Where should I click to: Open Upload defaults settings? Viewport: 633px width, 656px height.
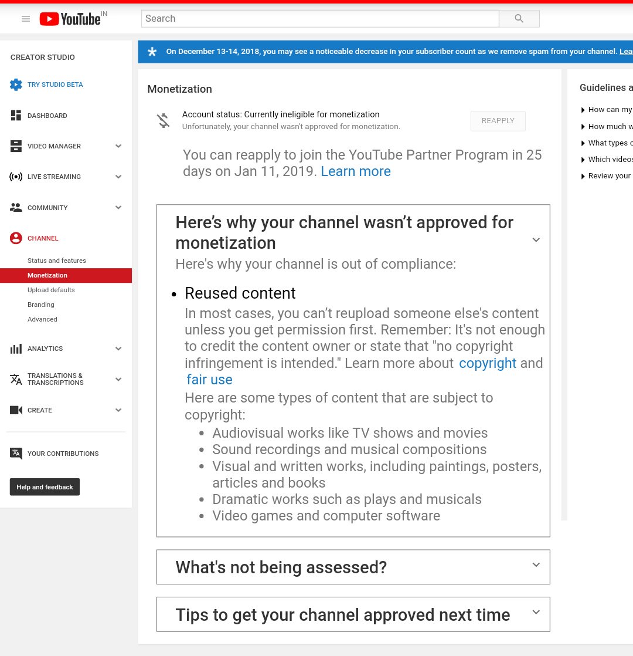click(x=51, y=290)
